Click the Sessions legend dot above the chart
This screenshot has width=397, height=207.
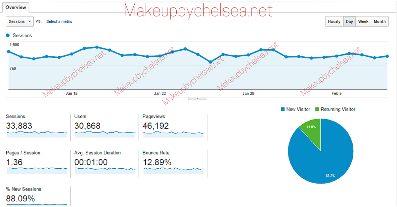coord(8,35)
